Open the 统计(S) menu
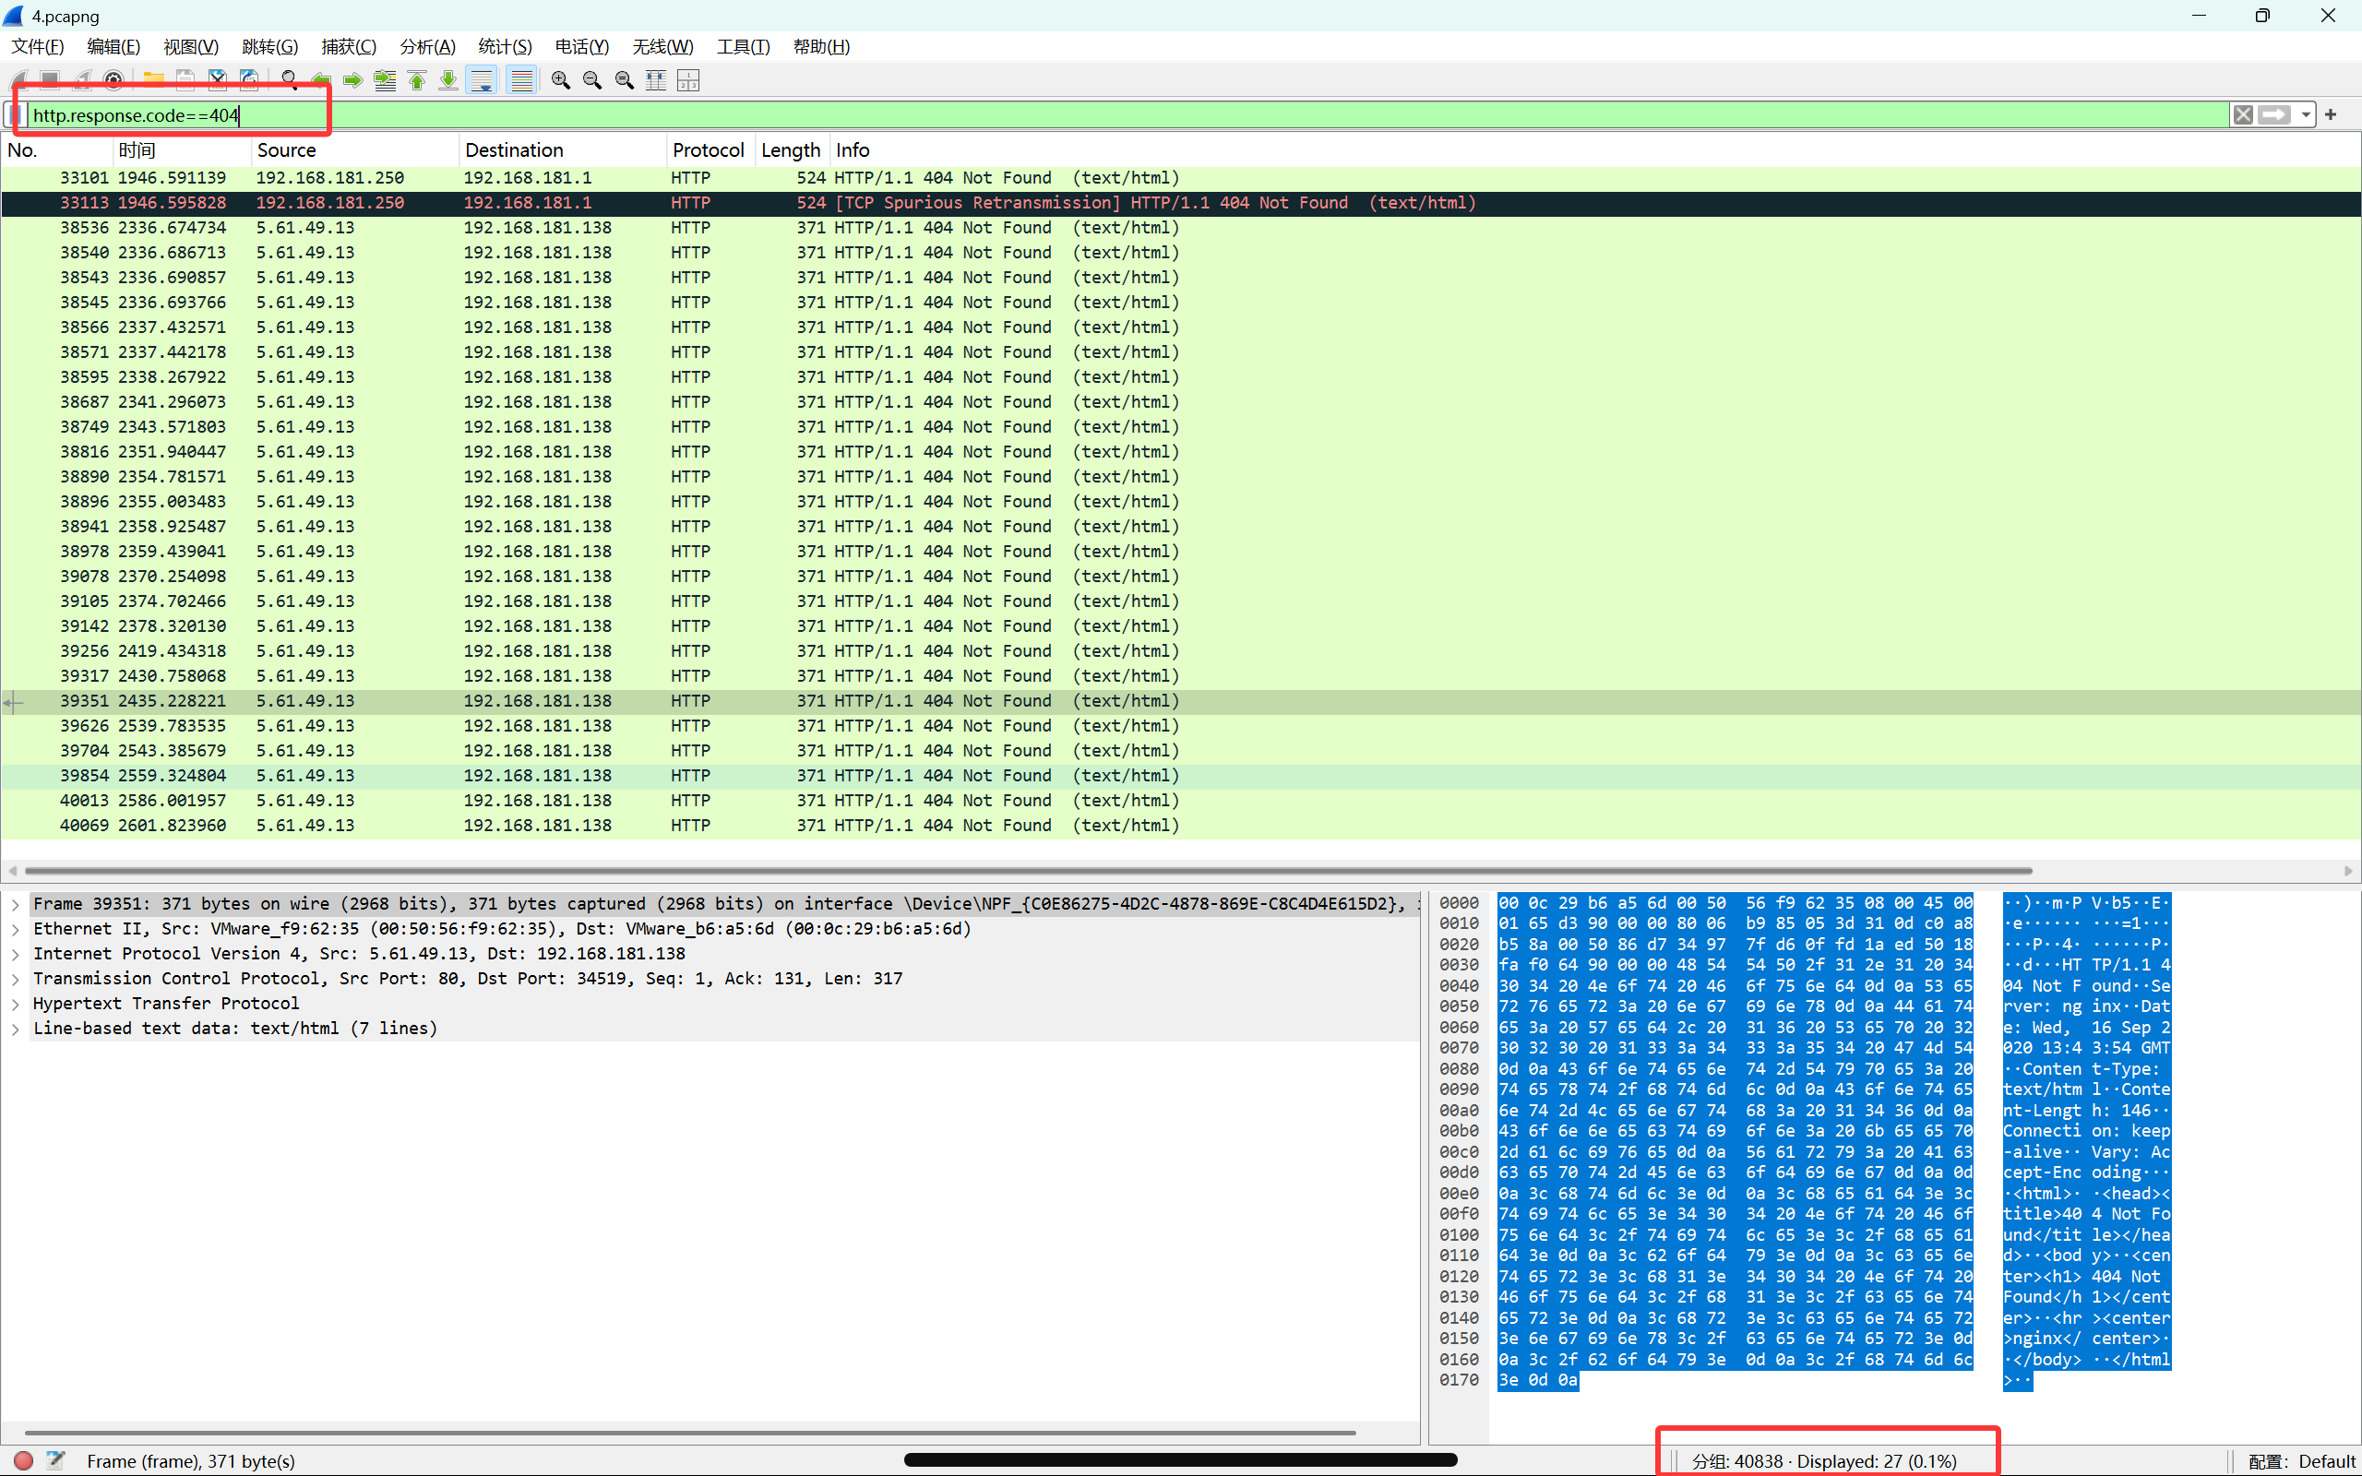 coord(505,47)
